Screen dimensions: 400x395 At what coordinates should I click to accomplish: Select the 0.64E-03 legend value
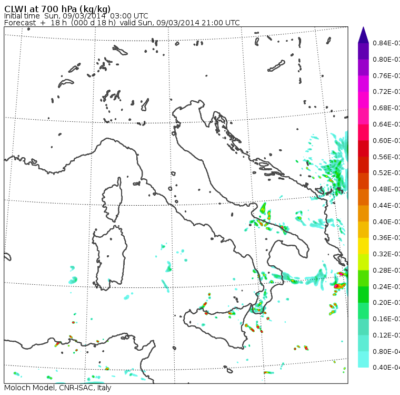[x=386, y=124]
